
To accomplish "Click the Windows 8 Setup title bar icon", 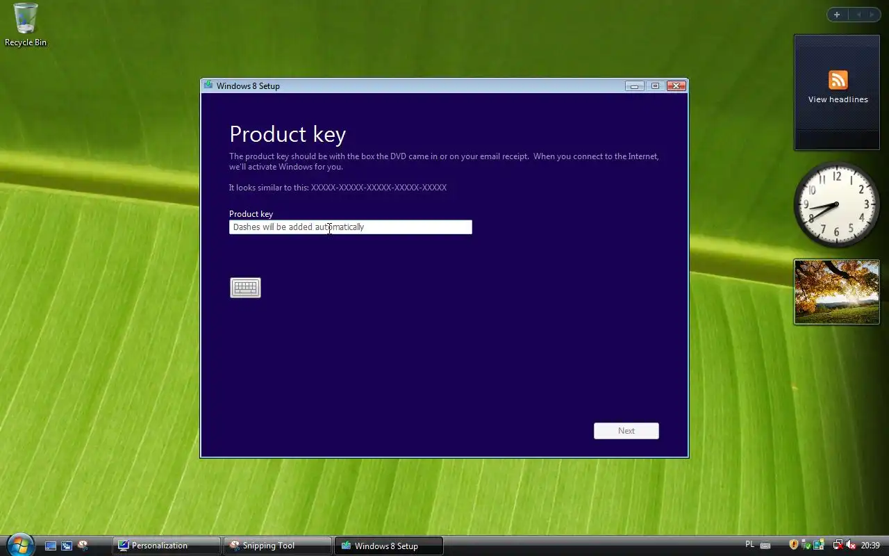I will point(208,85).
